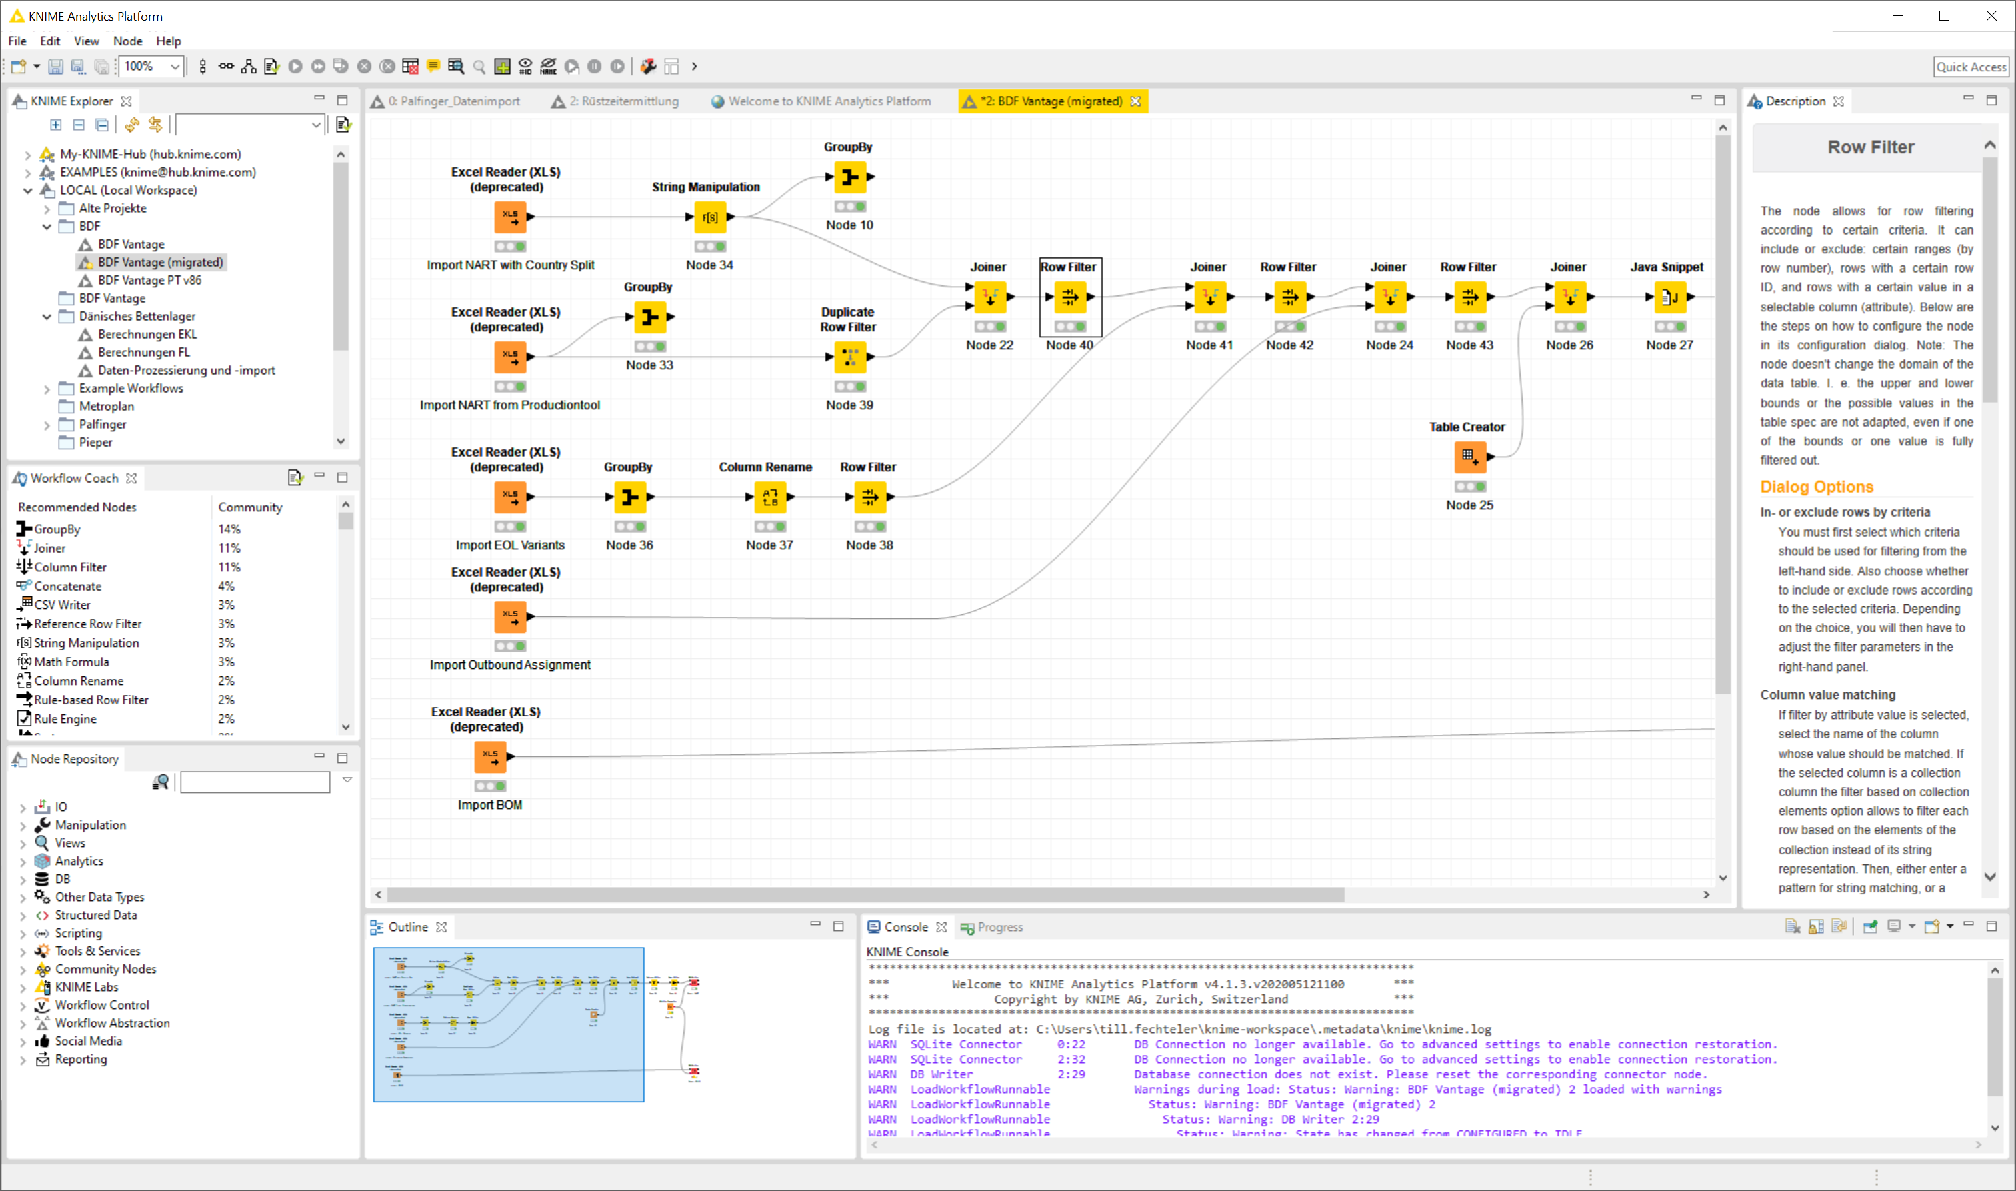Select the Duplicate Row Filter node 39

[850, 357]
